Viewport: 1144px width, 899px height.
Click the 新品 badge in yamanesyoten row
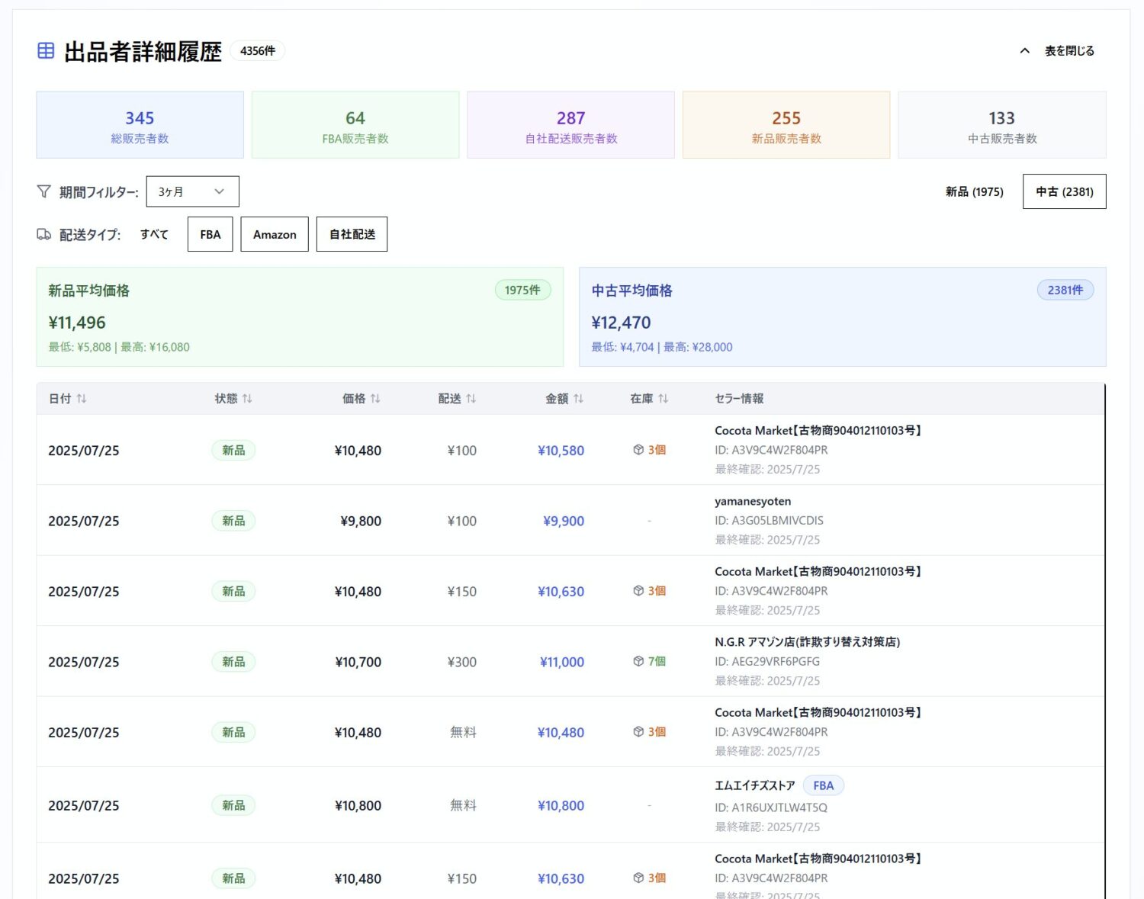[233, 521]
